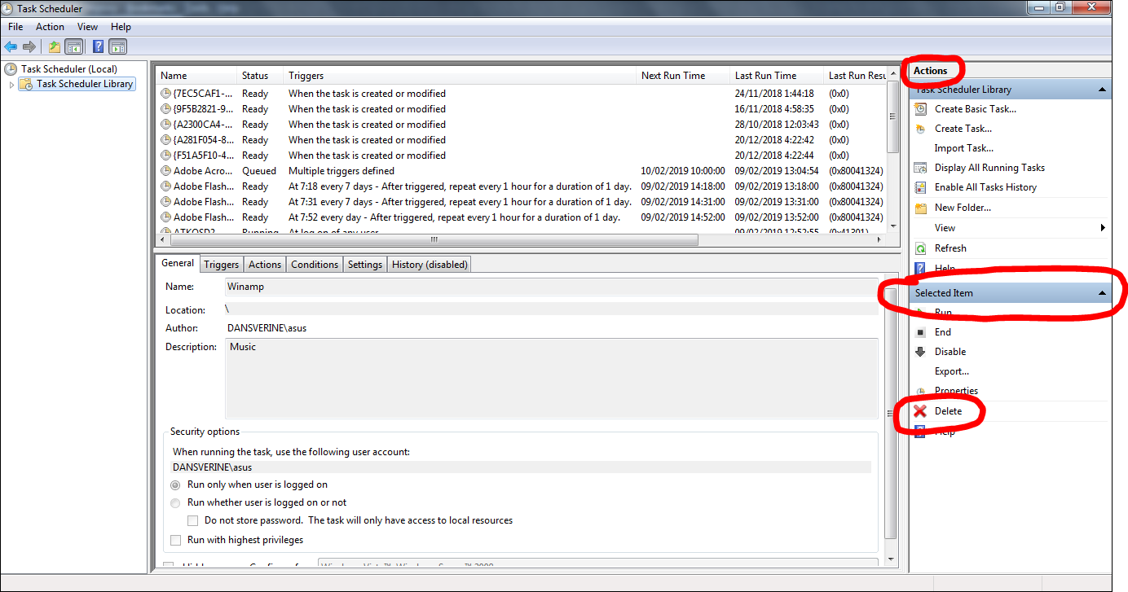1128x592 pixels.
Task: Open the Action menu
Action: [x=50, y=27]
